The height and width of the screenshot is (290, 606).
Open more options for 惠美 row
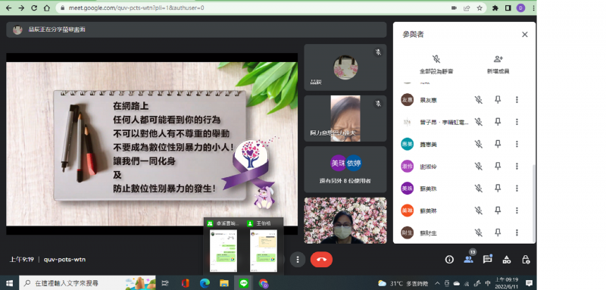(x=517, y=144)
